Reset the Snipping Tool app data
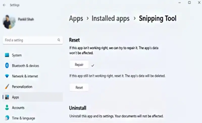The height and width of the screenshot is (123, 202). tap(79, 88)
